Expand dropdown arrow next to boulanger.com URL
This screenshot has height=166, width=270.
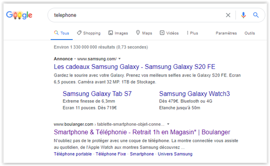pyautogui.click(x=168, y=124)
